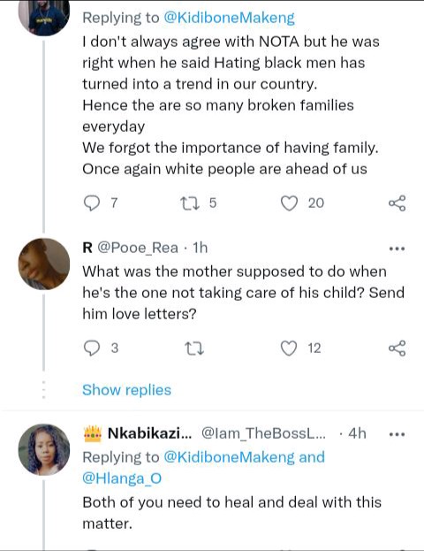Open @Pooe_Rea username handle
Image resolution: width=424 pixels, height=551 pixels.
(138, 249)
